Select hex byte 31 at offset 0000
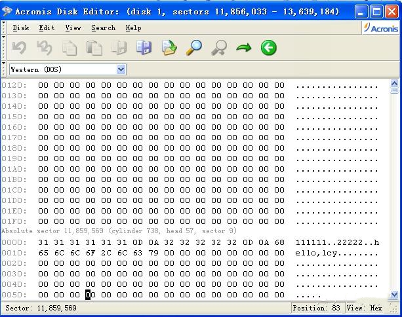This screenshot has width=402, height=317. (43, 242)
